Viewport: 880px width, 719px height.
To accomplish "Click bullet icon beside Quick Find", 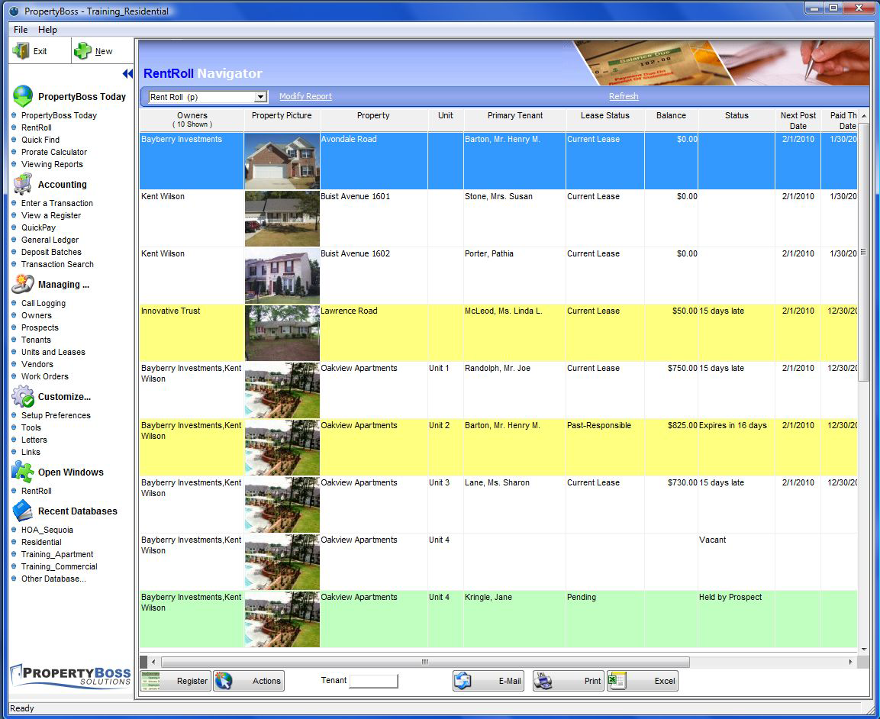I will [x=14, y=140].
